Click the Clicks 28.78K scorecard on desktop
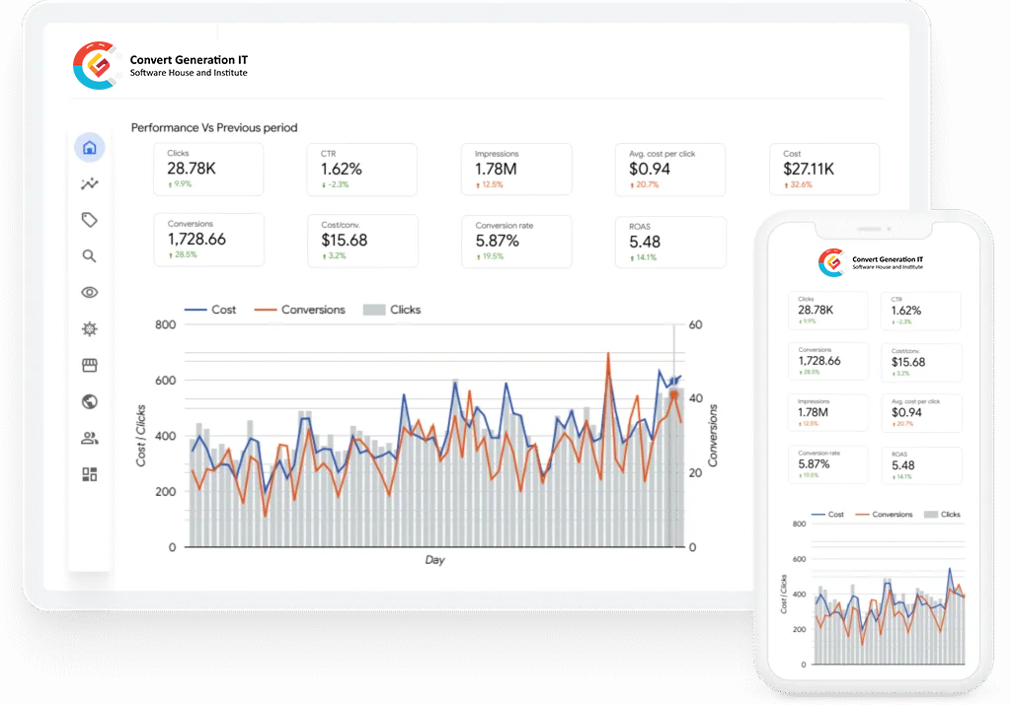This screenshot has height=705, width=1011. (208, 169)
